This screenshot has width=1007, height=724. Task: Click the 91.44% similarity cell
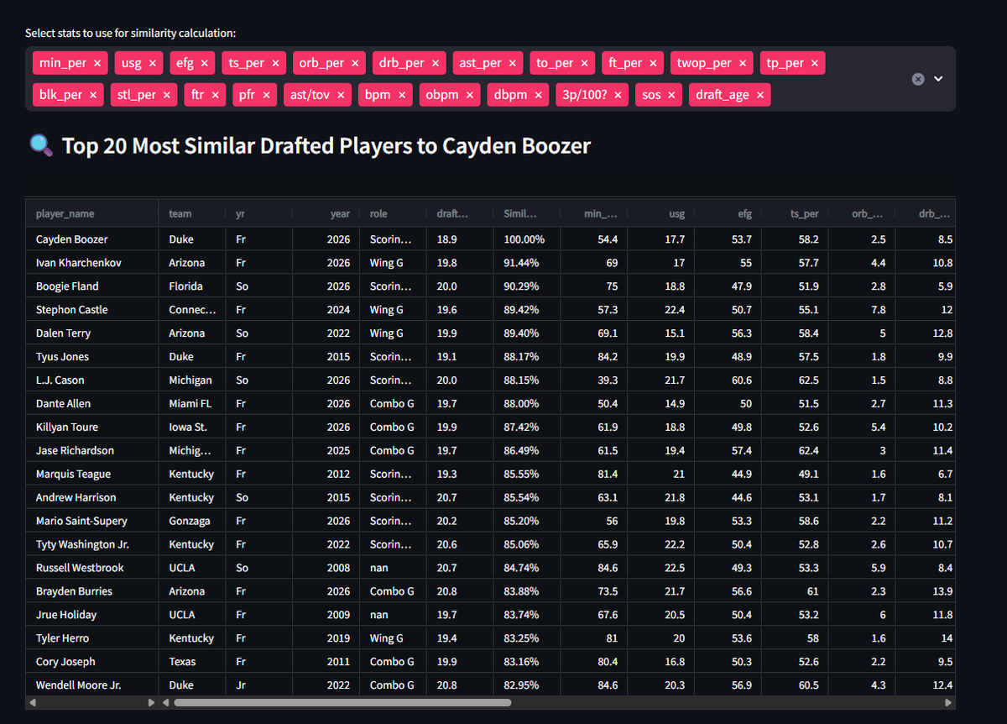pos(527,263)
